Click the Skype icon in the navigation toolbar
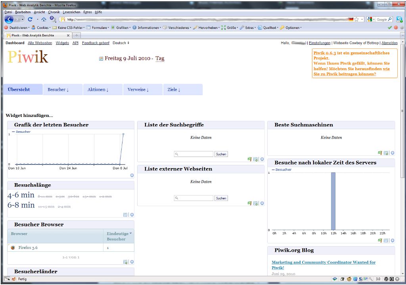Screen dimensions: 406x285 400,19
